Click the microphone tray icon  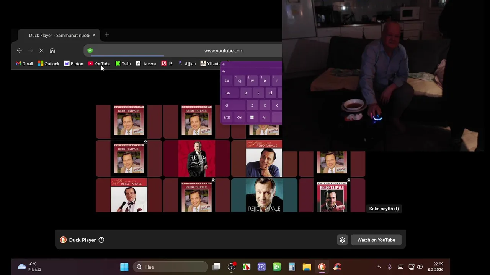(390, 267)
